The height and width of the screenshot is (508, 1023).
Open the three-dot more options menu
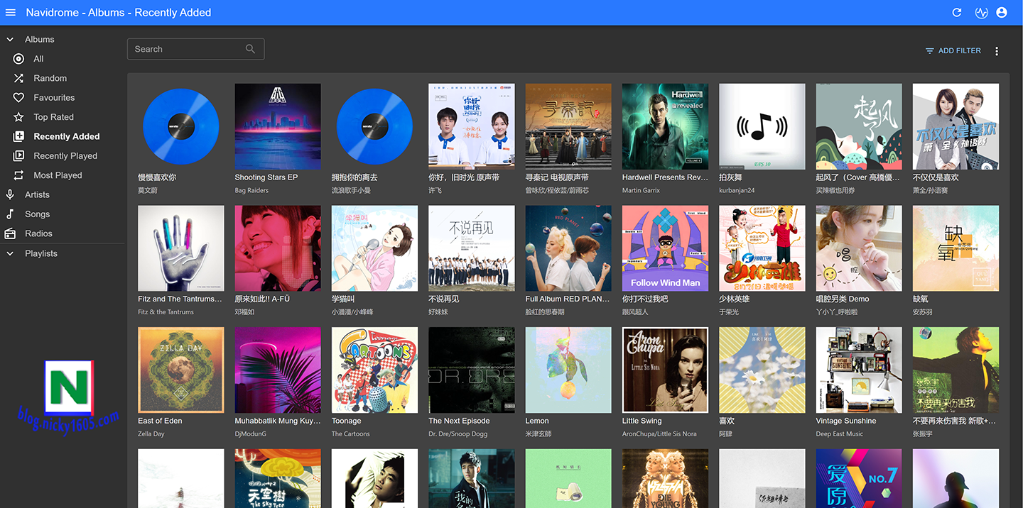997,51
